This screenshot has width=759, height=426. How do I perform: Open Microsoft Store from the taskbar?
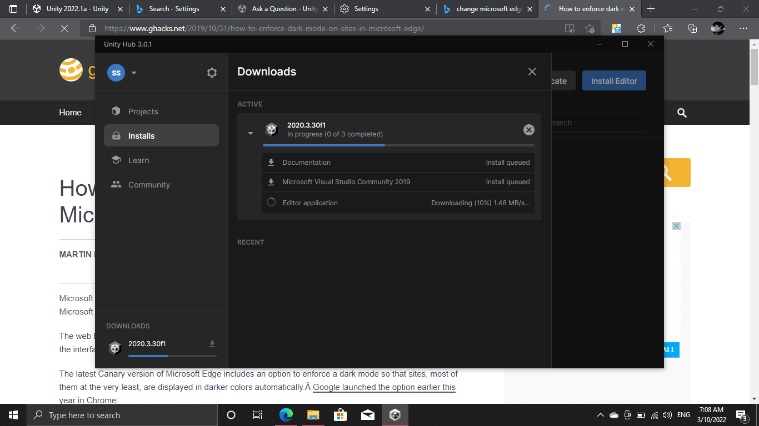(x=341, y=415)
